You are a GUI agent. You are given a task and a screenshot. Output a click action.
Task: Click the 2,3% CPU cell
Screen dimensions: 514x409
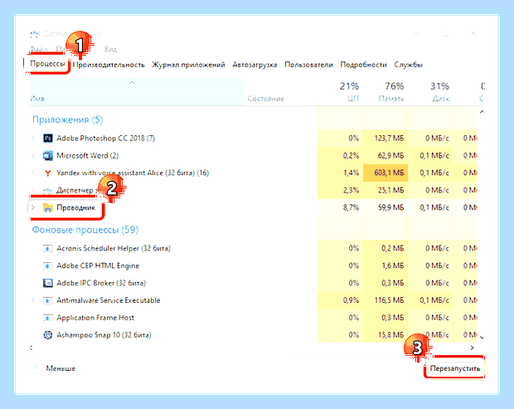pos(340,190)
